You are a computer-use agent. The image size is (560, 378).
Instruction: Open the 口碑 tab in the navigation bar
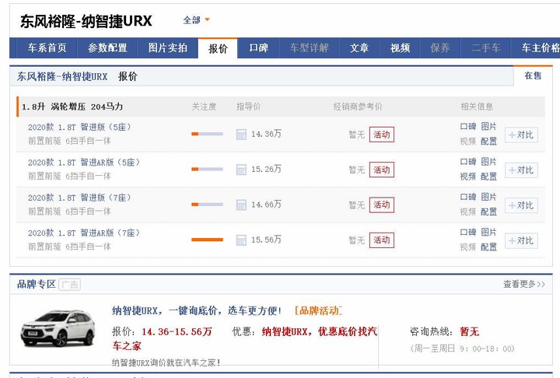[258, 48]
